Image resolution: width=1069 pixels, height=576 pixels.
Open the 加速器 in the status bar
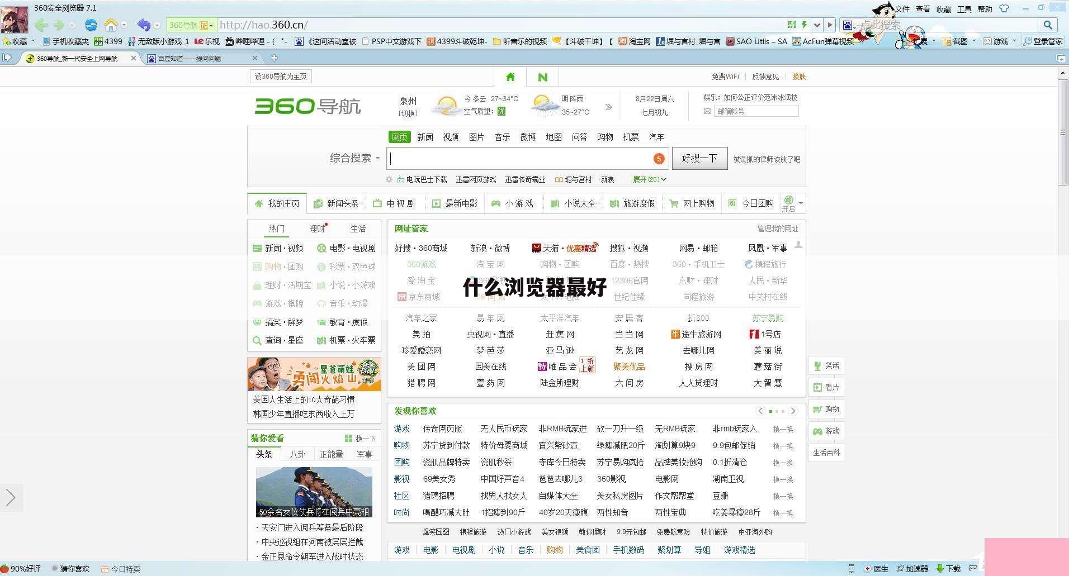(x=912, y=569)
